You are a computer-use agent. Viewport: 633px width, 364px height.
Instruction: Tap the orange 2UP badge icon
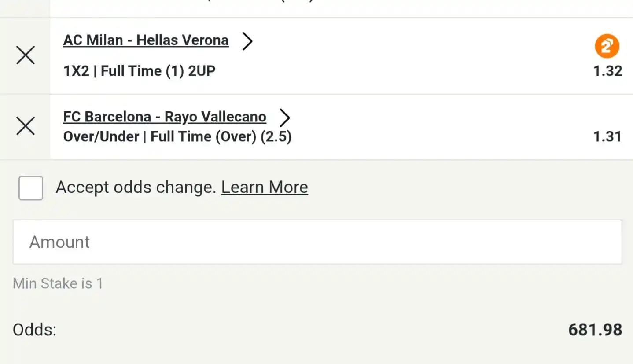click(x=607, y=46)
